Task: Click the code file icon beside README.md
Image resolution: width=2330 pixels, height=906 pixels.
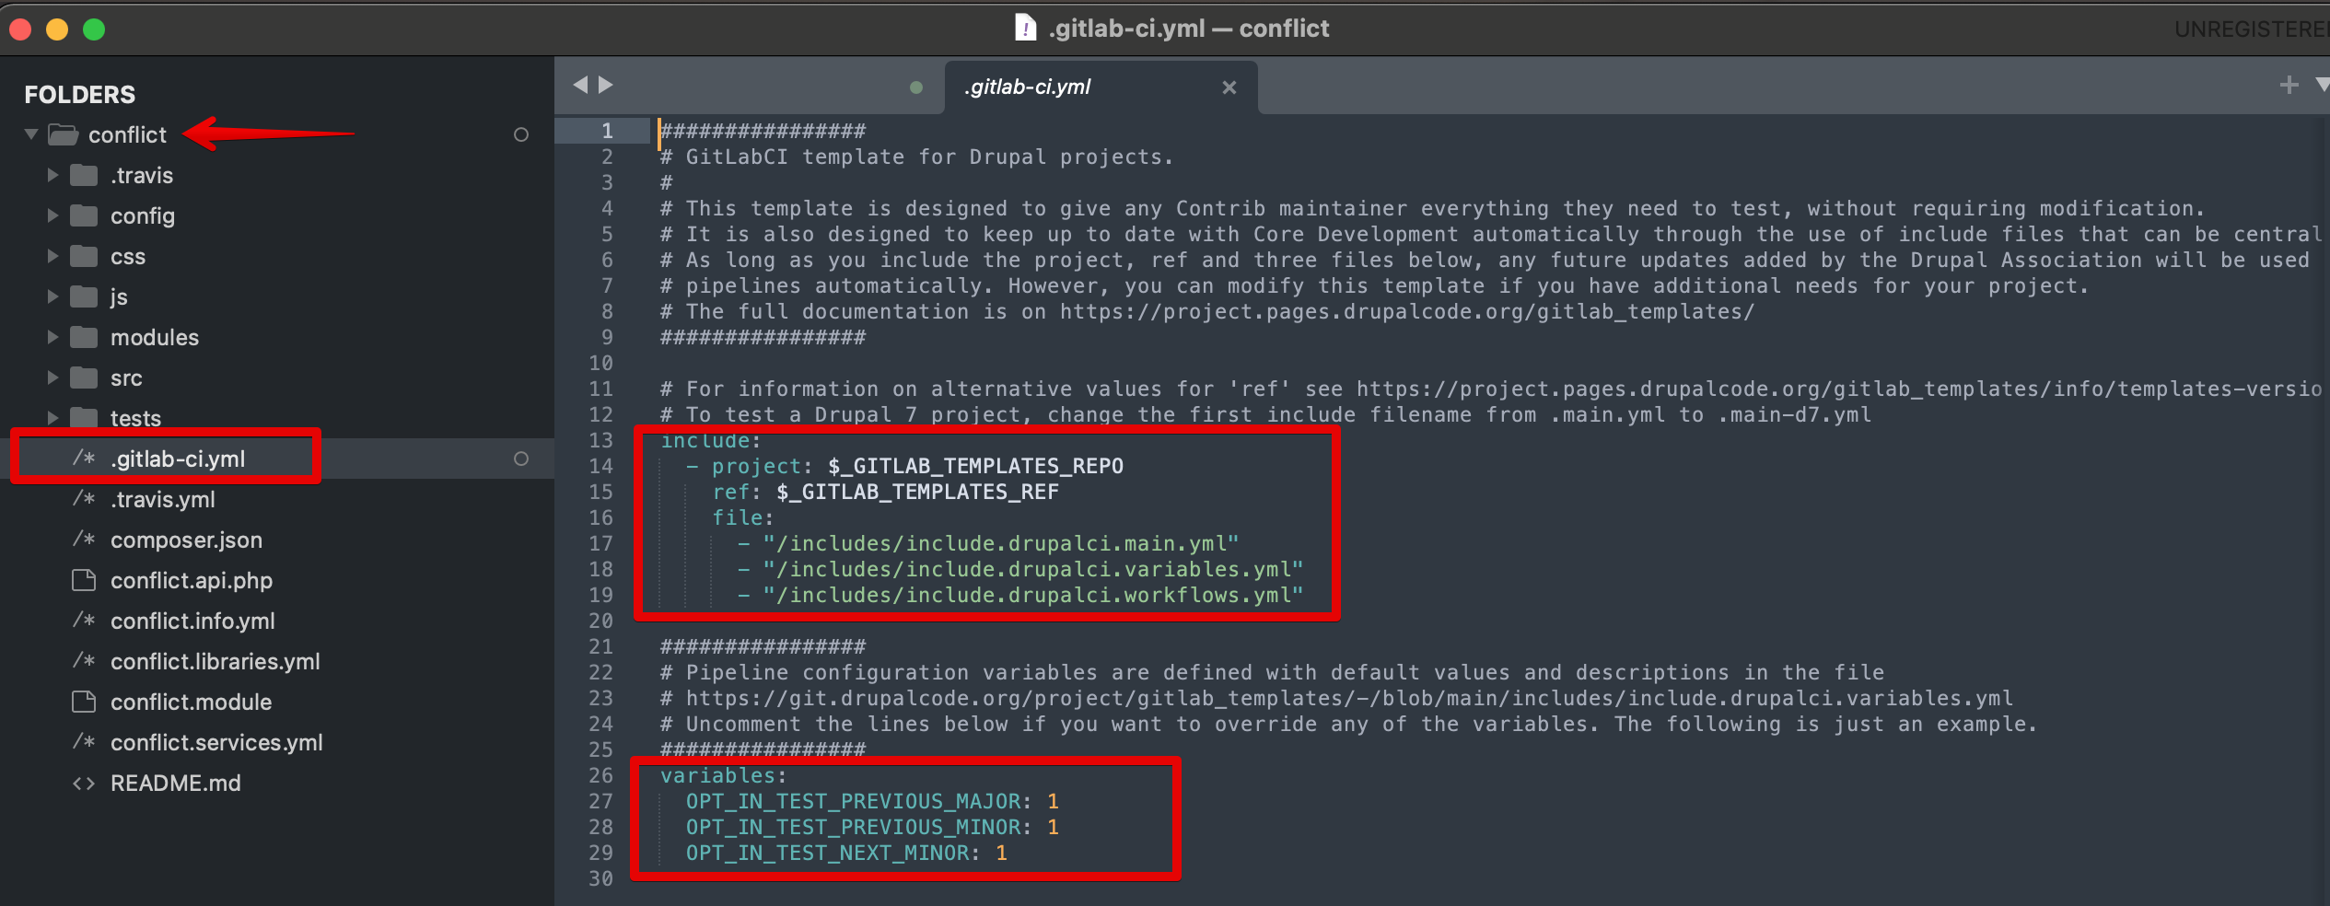Action: pos(84,783)
